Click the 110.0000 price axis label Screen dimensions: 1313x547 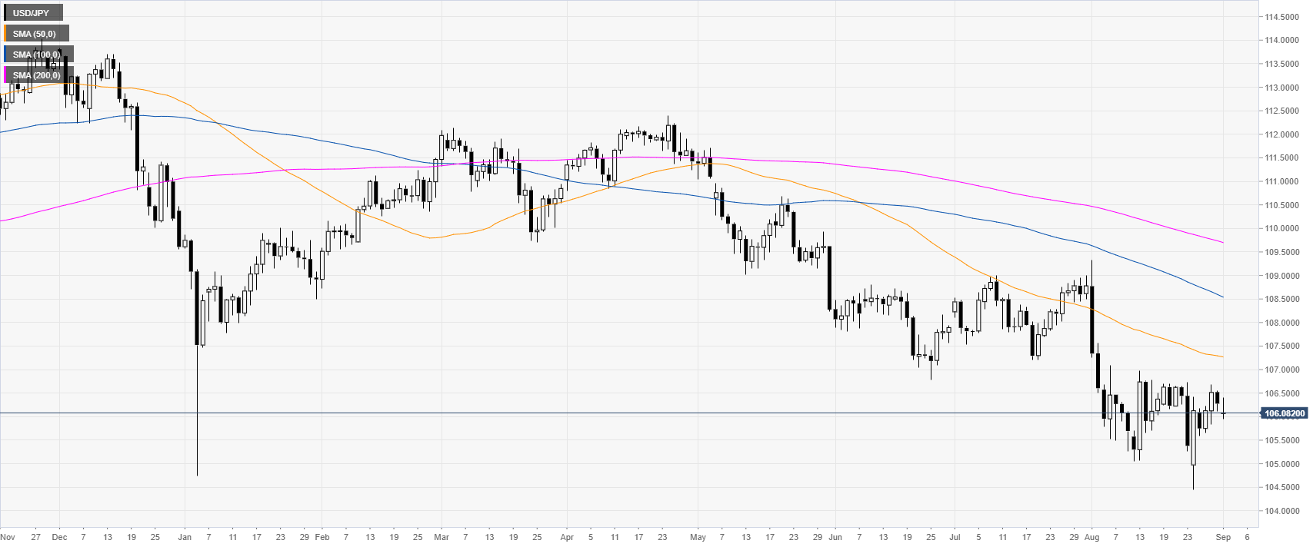[1282, 229]
